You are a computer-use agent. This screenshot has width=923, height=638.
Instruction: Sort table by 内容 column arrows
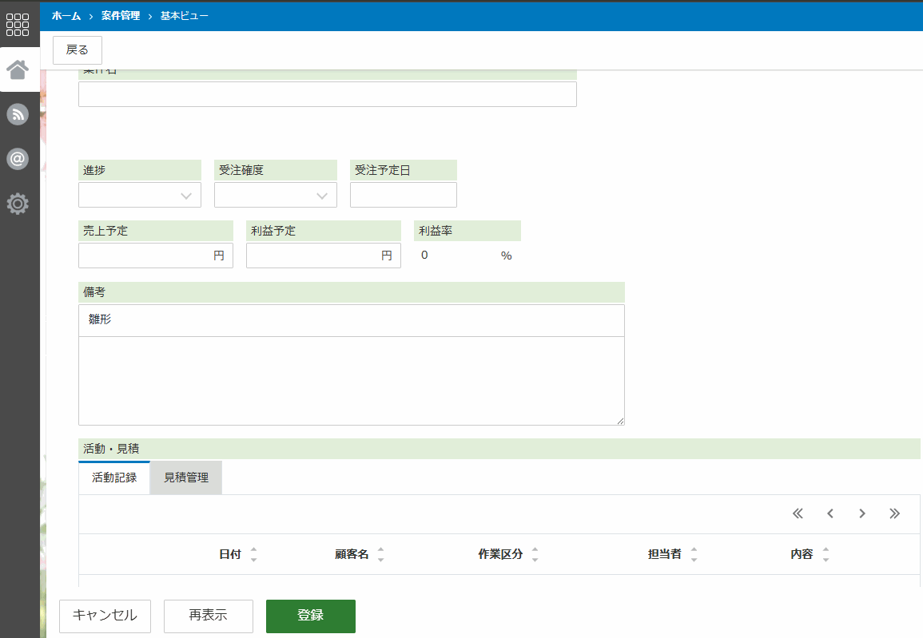click(x=826, y=554)
